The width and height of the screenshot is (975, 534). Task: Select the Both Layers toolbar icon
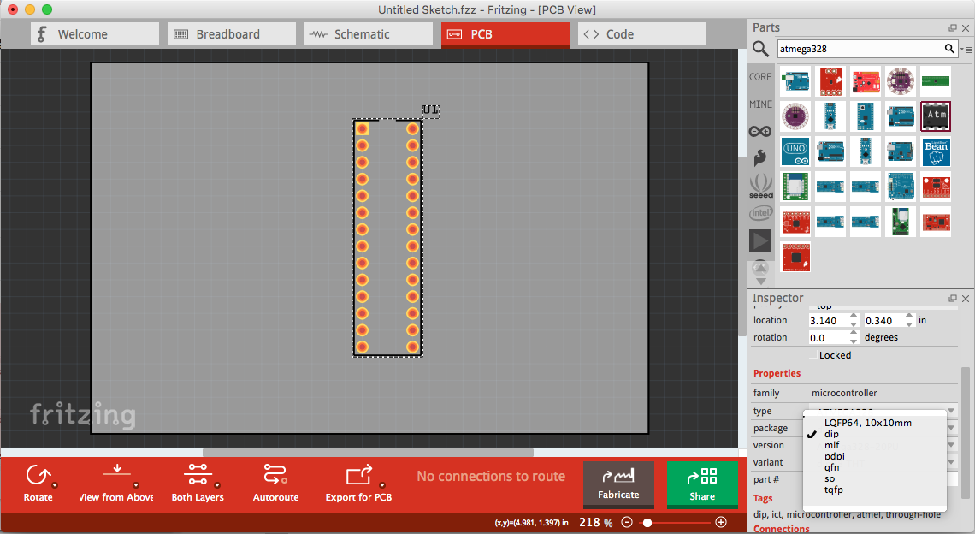pyautogui.click(x=198, y=476)
